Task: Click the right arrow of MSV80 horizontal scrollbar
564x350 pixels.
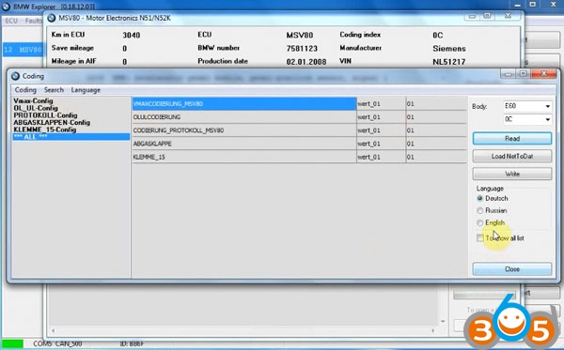Action: [432, 330]
